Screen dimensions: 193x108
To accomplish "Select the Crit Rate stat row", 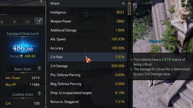I will tap(87, 57).
